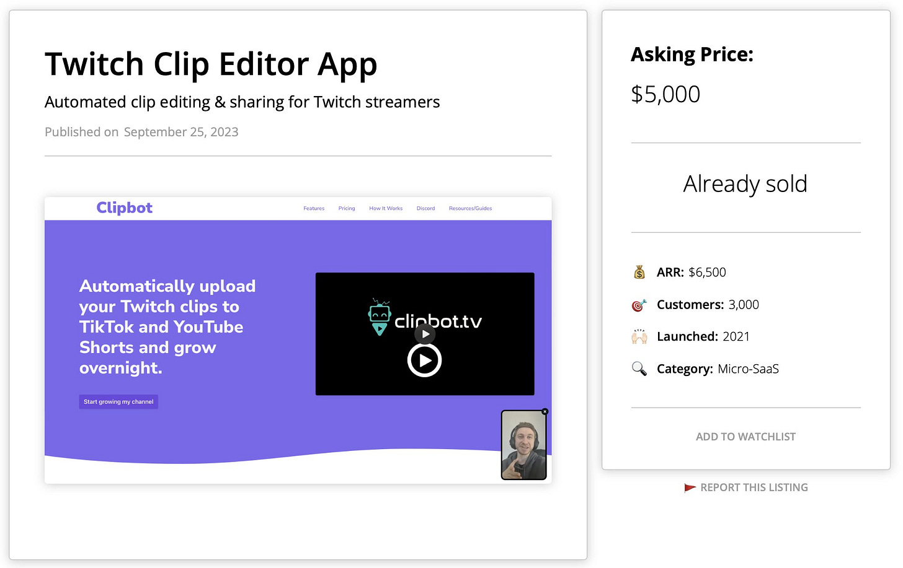Click the target Customers icon

639,305
